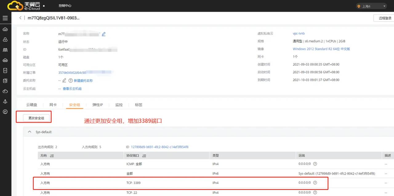Viewport: 394px width, 196px height.
Task: Sort rules by 协议端口 column
Action: coord(144,156)
